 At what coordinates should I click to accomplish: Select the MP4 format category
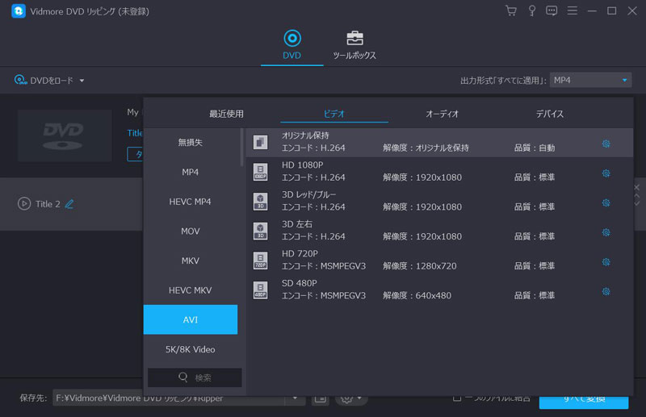coord(191,172)
